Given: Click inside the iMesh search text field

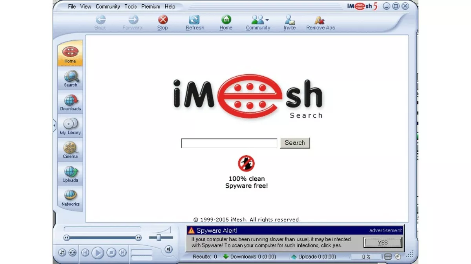Looking at the screenshot, I should [x=229, y=144].
